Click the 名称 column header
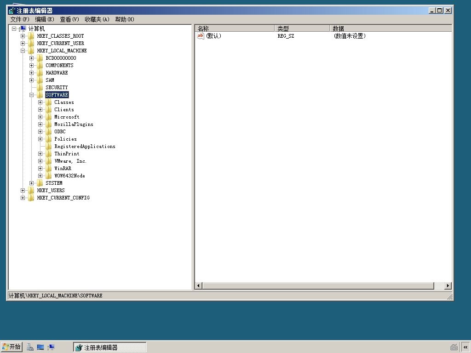Image resolution: width=471 pixels, height=353 pixels. click(x=235, y=28)
